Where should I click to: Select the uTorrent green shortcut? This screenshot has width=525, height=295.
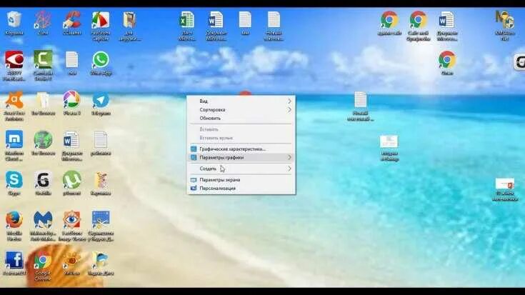71,180
